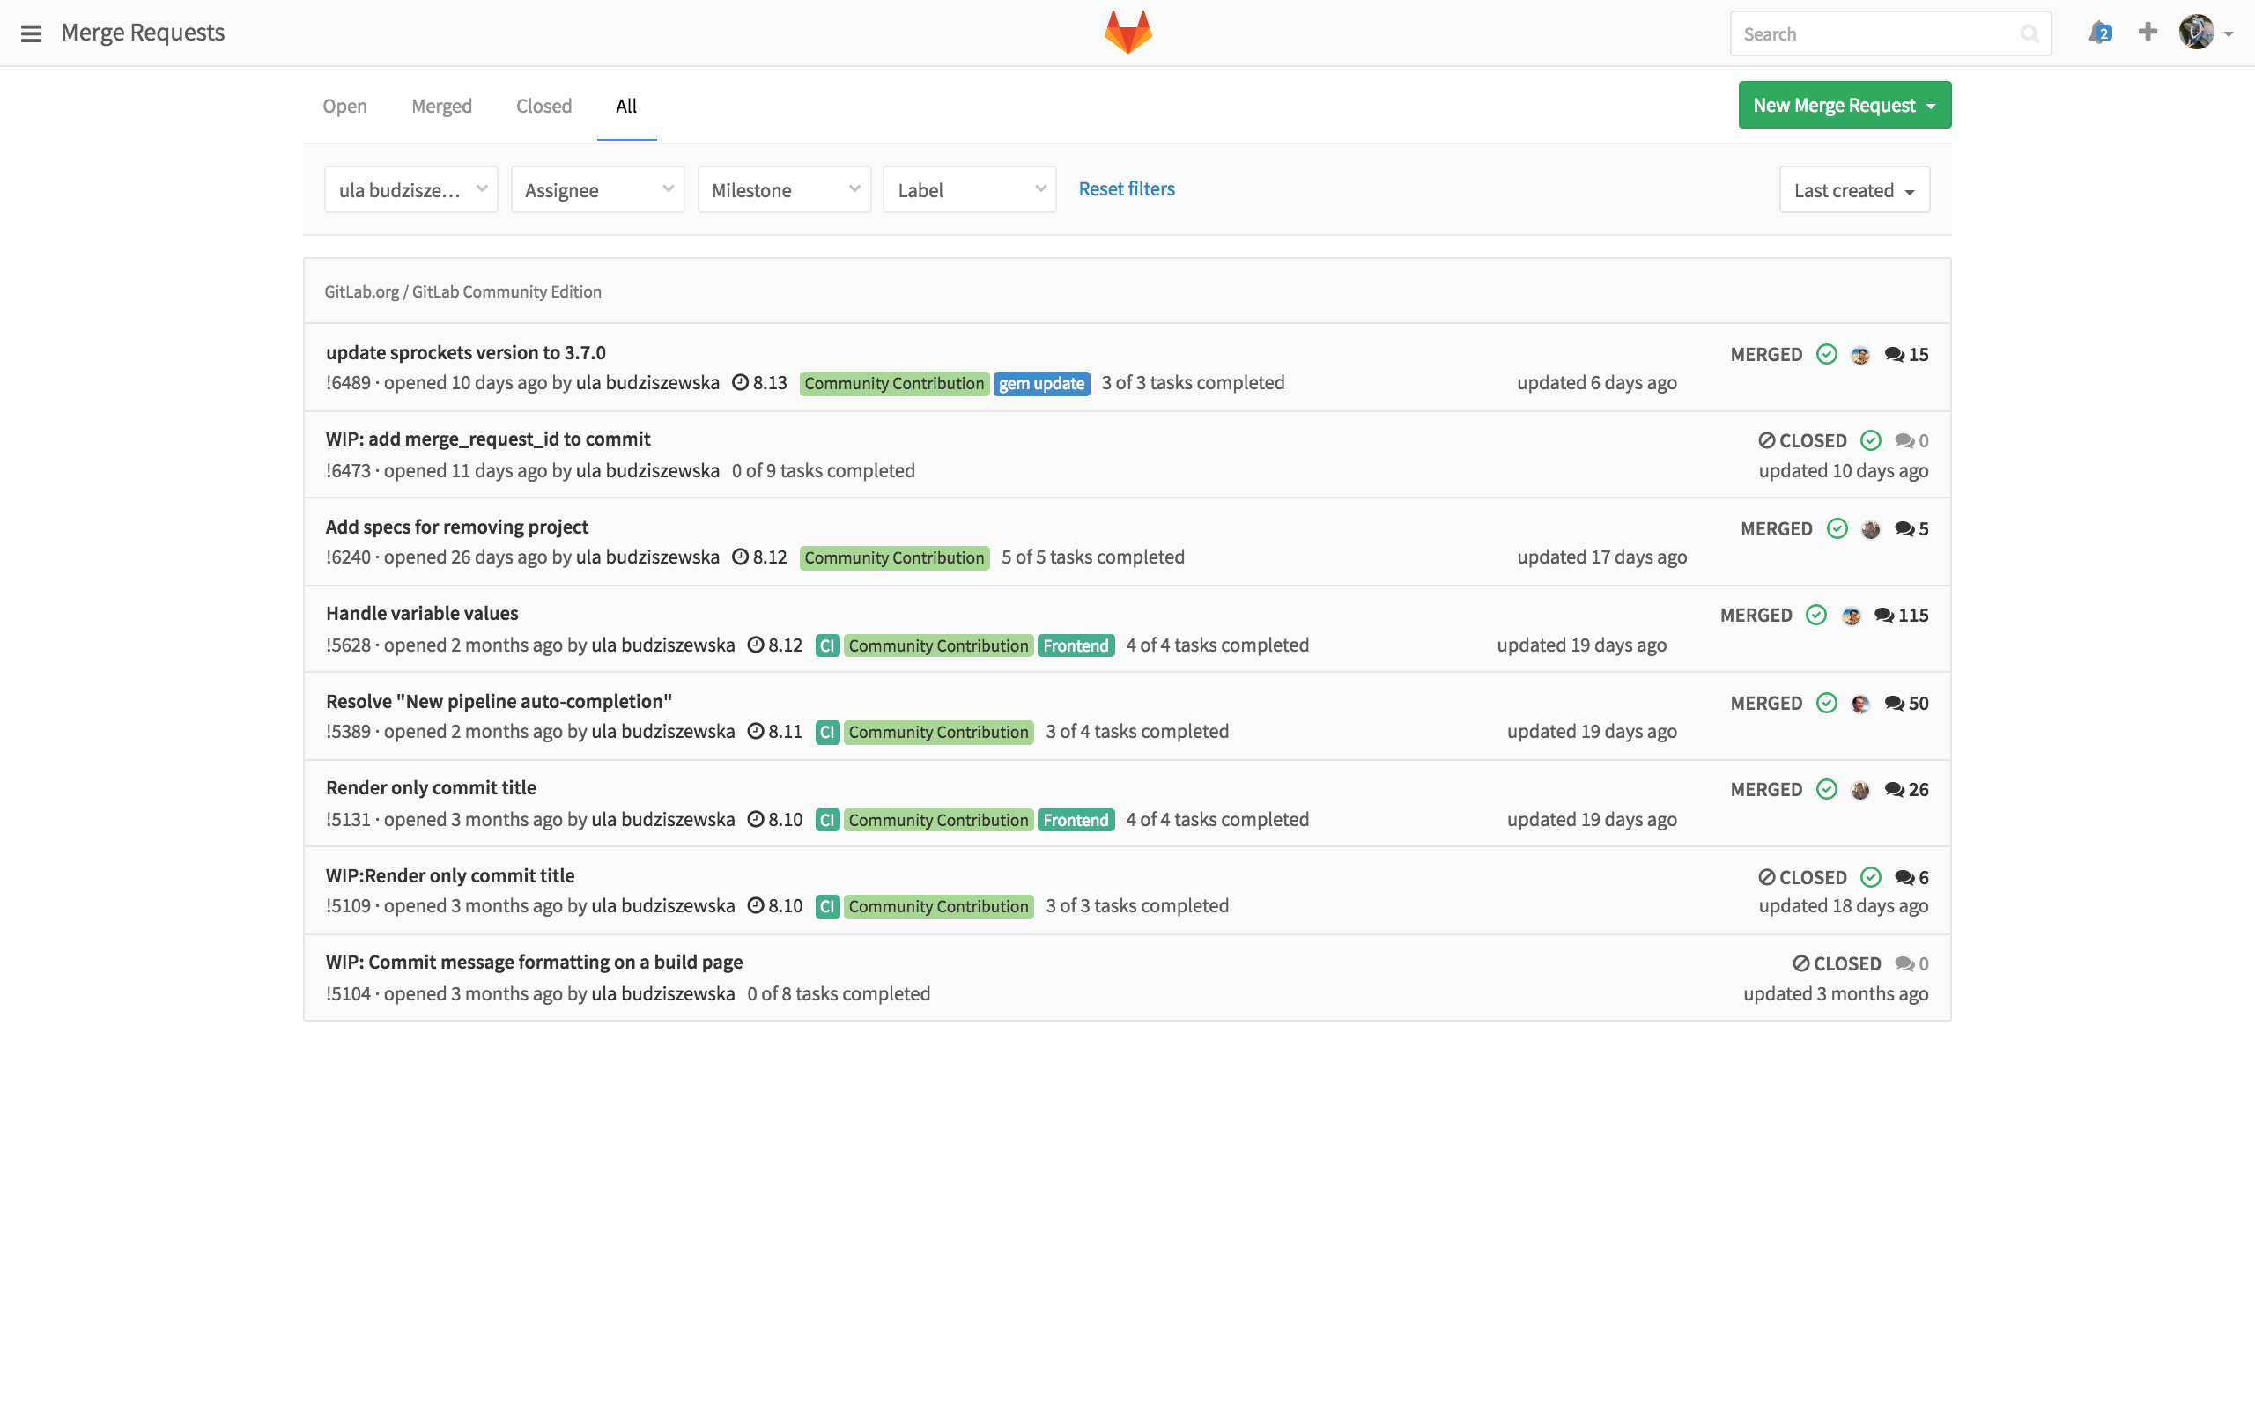The height and width of the screenshot is (1409, 2255).
Task: Open the user avatar menu
Action: pos(2196,33)
